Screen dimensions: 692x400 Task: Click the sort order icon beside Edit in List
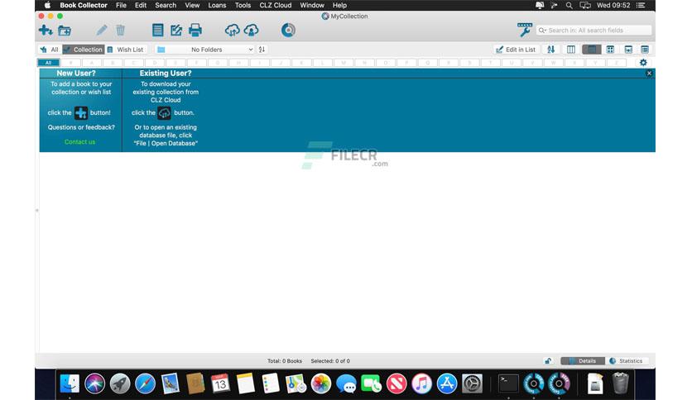click(x=550, y=50)
